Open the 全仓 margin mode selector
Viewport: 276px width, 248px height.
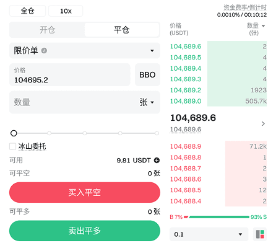tap(27, 11)
